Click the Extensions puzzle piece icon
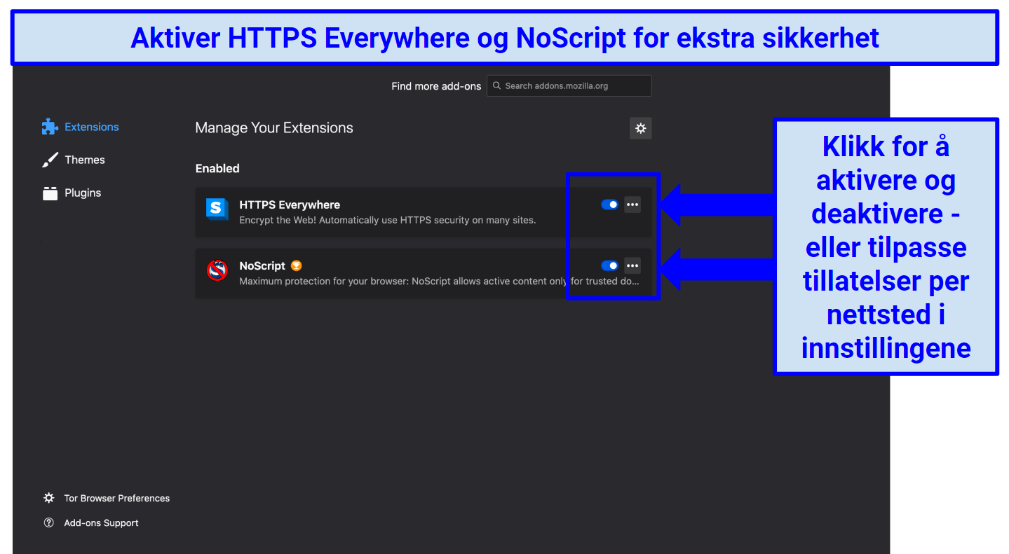The width and height of the screenshot is (1009, 554). click(50, 127)
